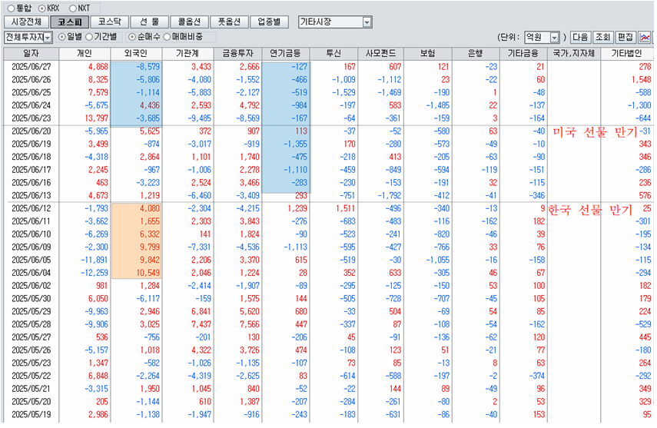Select pension value 1,239 on 2025/06/12
Screen dimensions: 657x428
pos(297,208)
